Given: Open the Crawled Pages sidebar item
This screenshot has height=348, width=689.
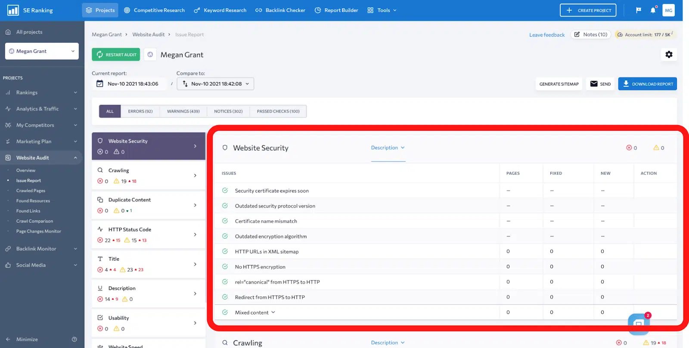Looking at the screenshot, I should click(x=31, y=191).
